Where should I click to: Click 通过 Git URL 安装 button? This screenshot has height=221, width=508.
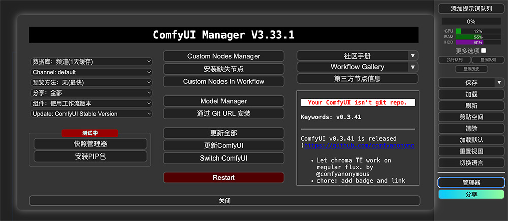(x=224, y=114)
